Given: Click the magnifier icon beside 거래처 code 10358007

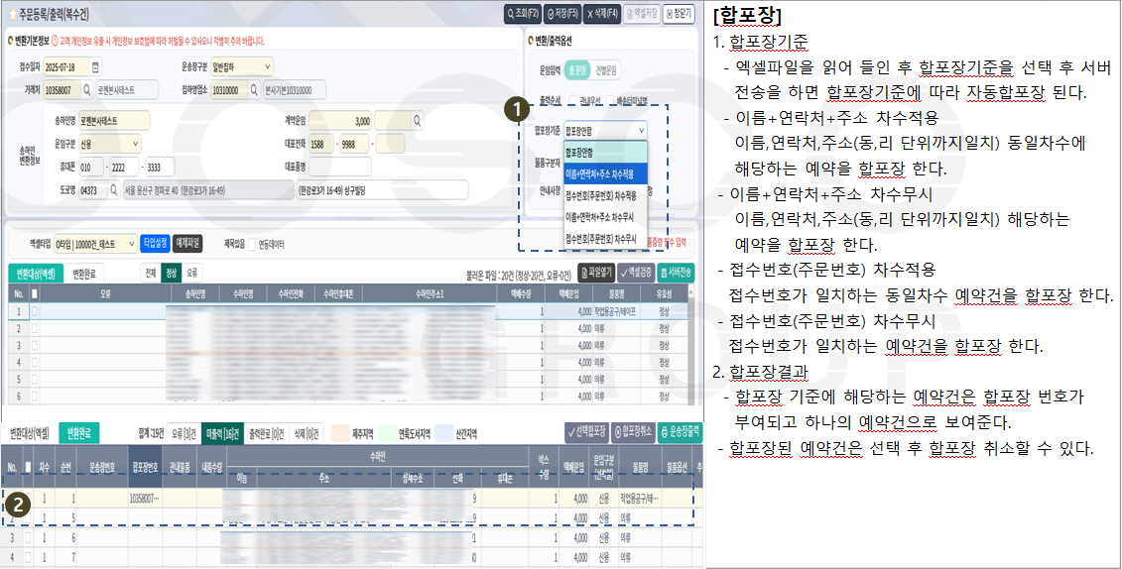Looking at the screenshot, I should pos(87,91).
